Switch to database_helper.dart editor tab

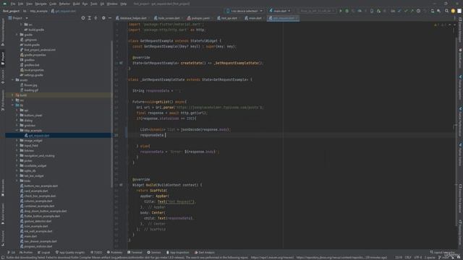[x=133, y=18]
